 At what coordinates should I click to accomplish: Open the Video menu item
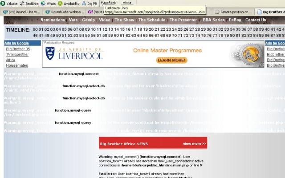tap(105, 20)
